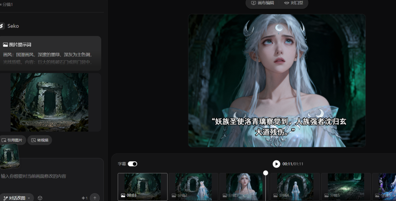Toggle the 字幕 subtitle switch
This screenshot has width=396, height=201.
132,164
